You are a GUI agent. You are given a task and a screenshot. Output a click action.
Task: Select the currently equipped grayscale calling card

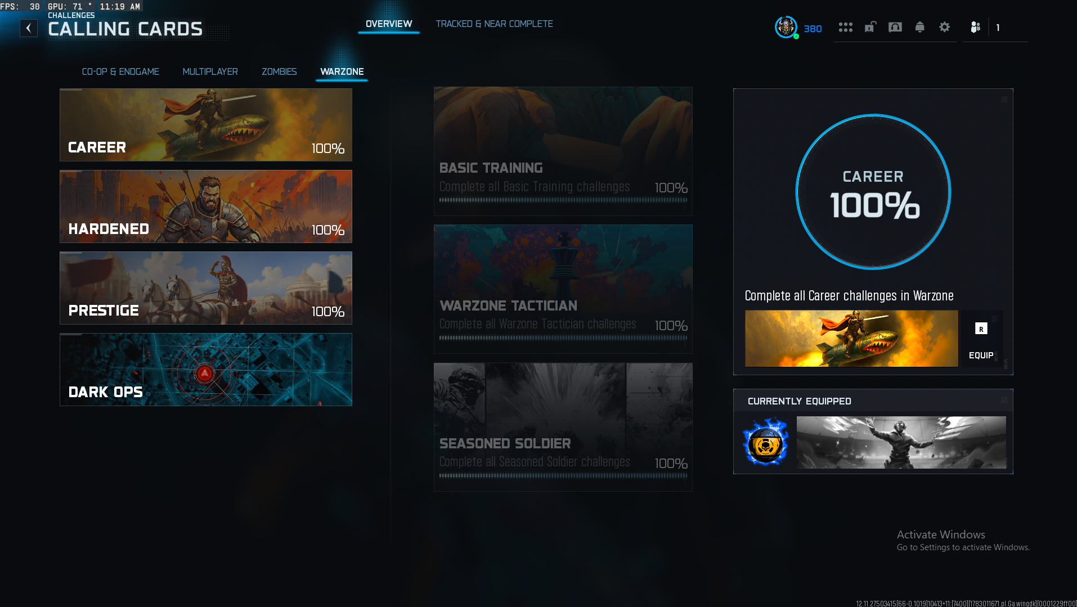click(901, 442)
